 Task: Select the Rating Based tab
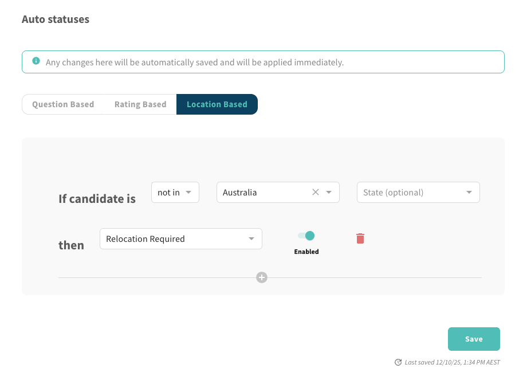[x=140, y=104]
